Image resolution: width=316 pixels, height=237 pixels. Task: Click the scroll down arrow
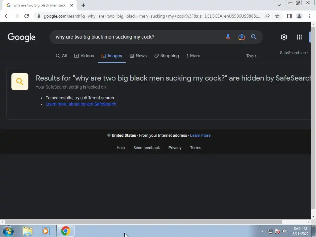pyautogui.click(x=313, y=217)
